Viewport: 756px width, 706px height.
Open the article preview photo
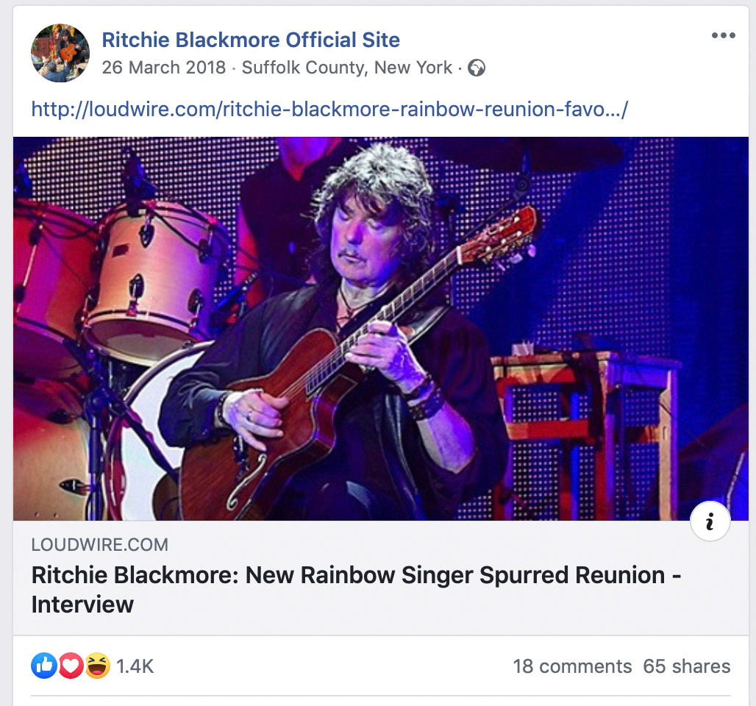pyautogui.click(x=380, y=328)
